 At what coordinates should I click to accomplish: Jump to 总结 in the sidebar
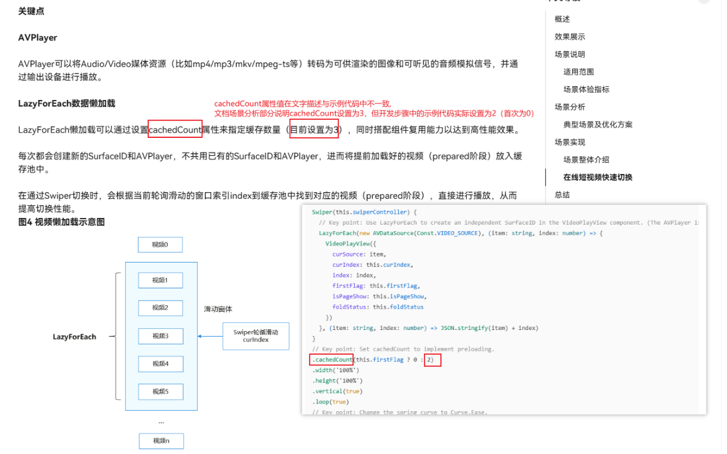pyautogui.click(x=562, y=194)
